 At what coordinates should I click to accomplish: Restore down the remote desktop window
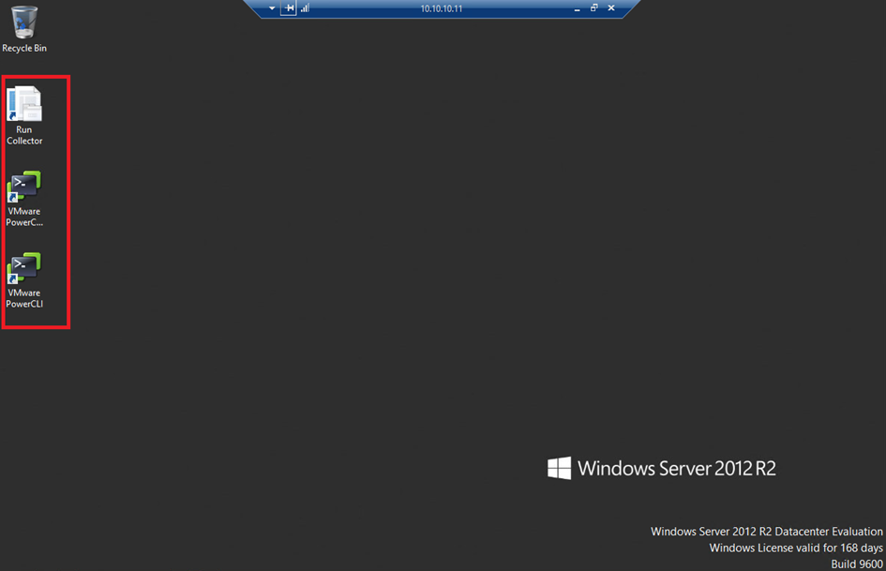point(593,8)
